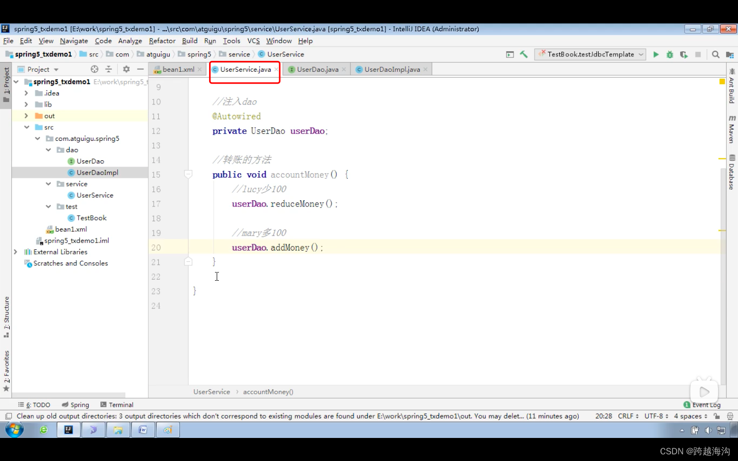Viewport: 738px width, 461px height.
Task: Collapse the test package
Action: point(48,206)
